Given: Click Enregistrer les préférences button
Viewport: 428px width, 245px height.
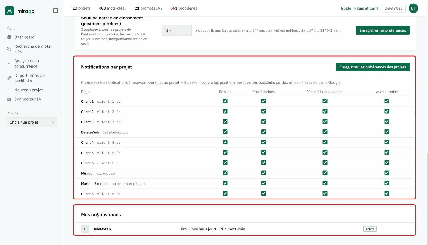Looking at the screenshot, I should coord(383,30).
